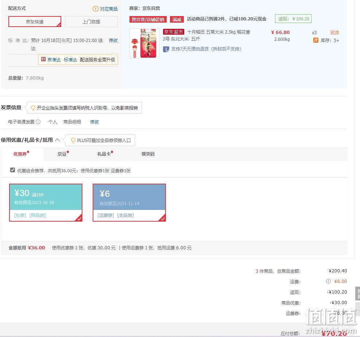Viewport: 360px width, 337px height.
Task: Click the 现货 stock status label
Action: point(334,32)
